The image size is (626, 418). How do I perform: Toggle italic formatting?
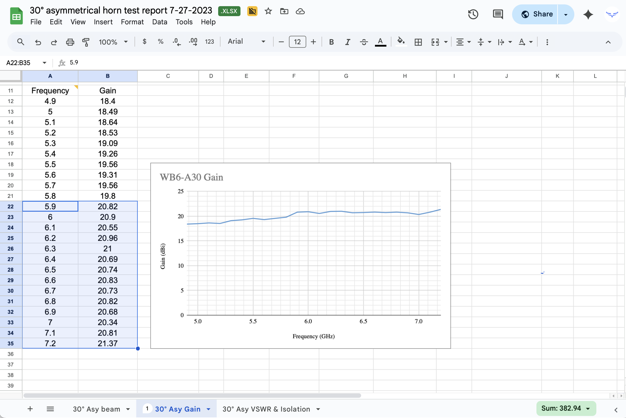pyautogui.click(x=348, y=42)
